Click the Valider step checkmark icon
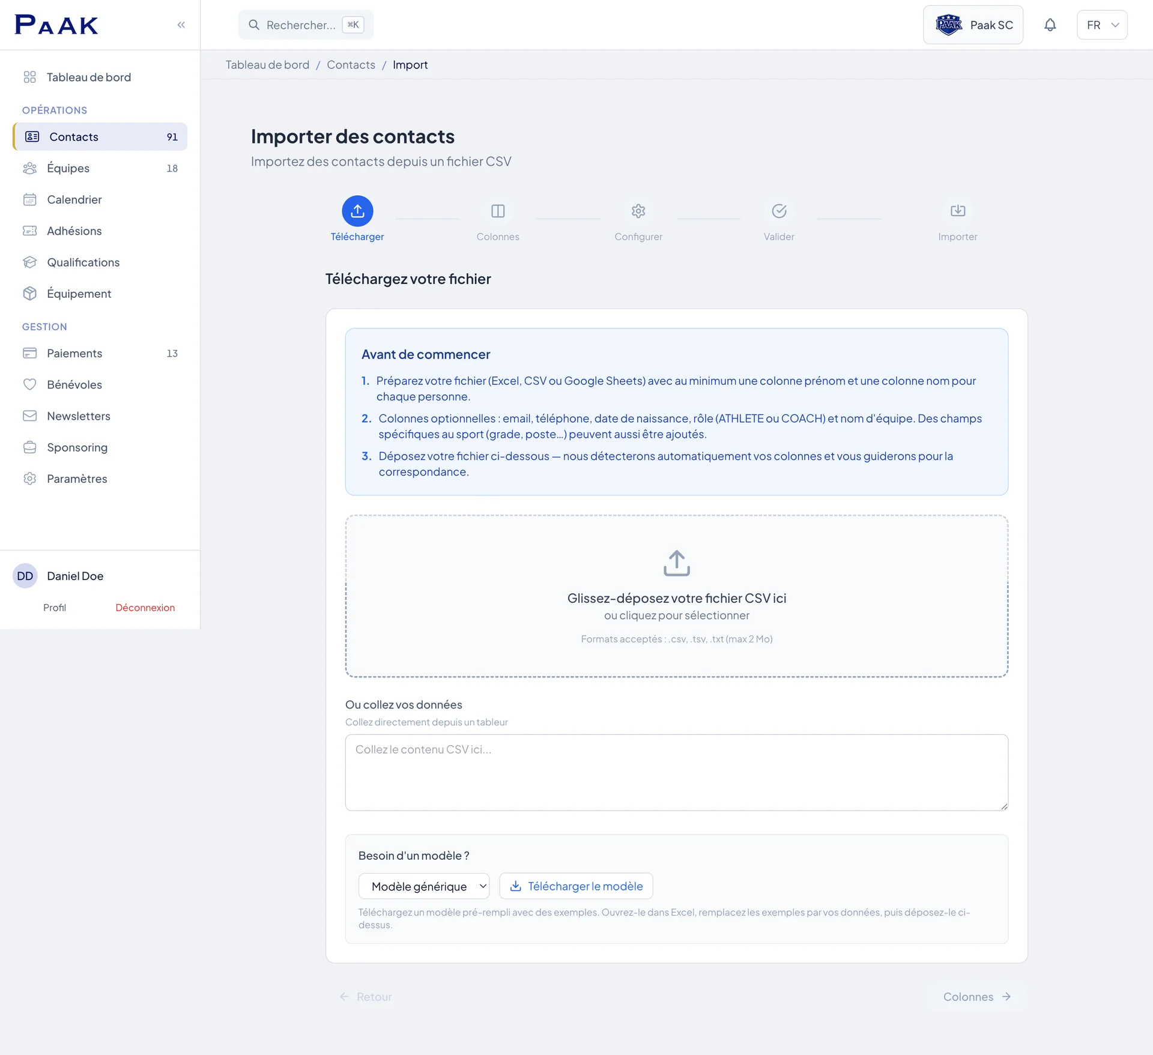The width and height of the screenshot is (1153, 1055). pyautogui.click(x=779, y=211)
